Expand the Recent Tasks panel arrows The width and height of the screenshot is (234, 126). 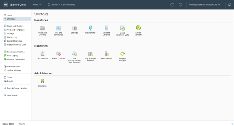(231, 124)
